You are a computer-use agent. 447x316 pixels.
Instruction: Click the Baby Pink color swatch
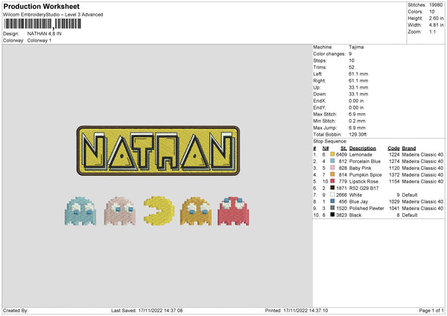[332, 168]
